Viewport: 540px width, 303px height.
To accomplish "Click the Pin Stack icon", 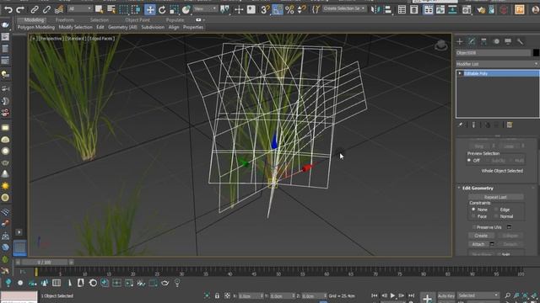I will (461, 125).
